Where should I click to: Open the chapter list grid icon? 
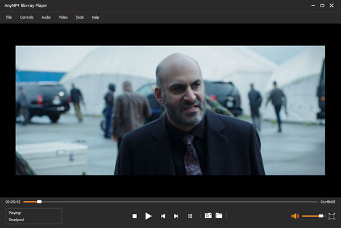tap(190, 216)
